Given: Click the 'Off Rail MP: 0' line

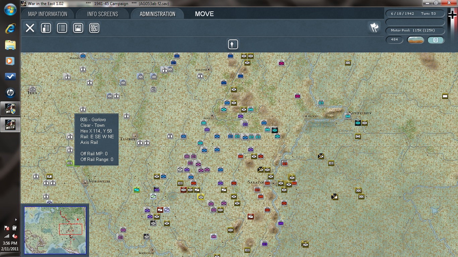Looking at the screenshot, I should click(94, 154).
